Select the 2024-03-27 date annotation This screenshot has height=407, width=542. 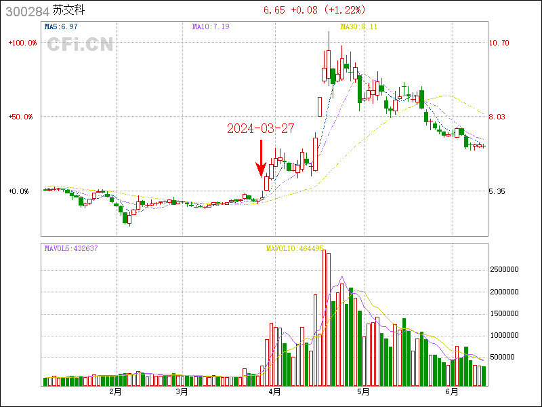261,128
